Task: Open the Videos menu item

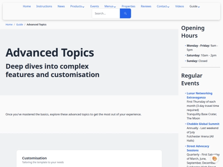Action: coord(180,6)
